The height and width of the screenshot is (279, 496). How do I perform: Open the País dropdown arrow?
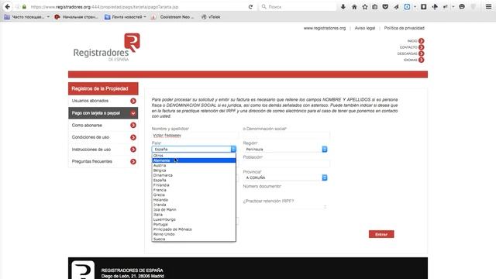[x=233, y=149]
